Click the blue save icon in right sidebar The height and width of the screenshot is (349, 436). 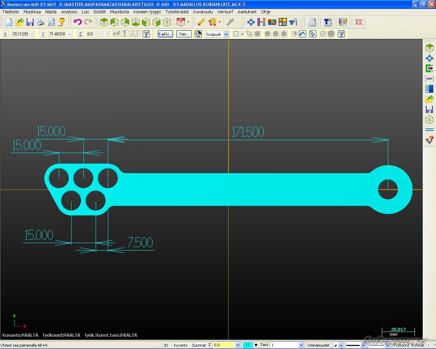430,109
